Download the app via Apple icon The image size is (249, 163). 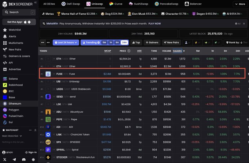25,22
